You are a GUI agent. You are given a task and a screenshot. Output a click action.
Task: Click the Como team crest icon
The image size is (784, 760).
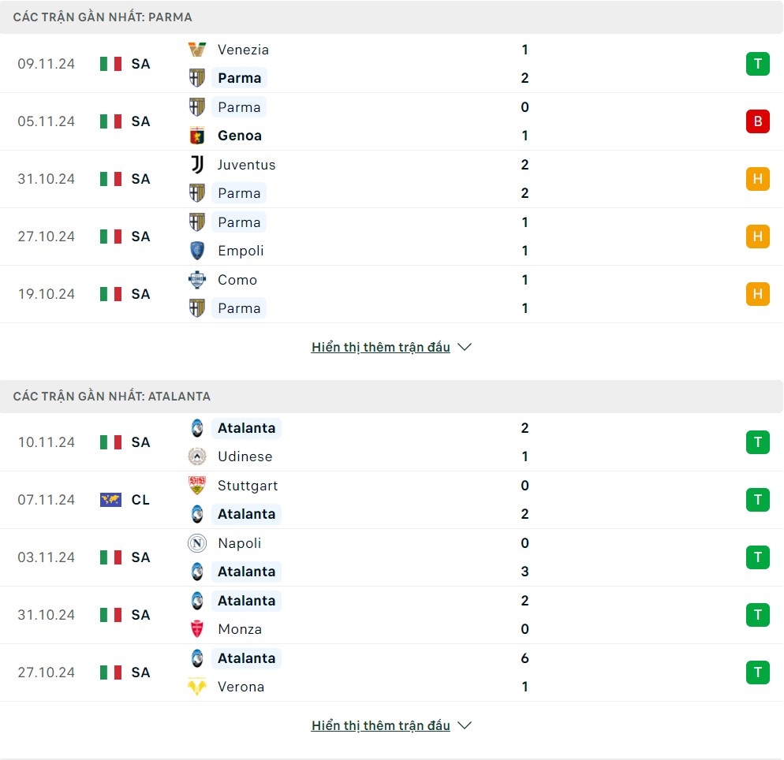coord(197,280)
